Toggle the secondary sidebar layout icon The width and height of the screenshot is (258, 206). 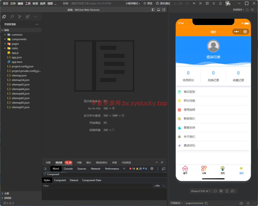click(x=164, y=10)
